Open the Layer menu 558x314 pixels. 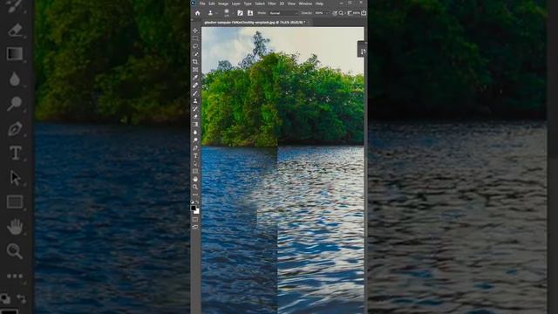236,3
